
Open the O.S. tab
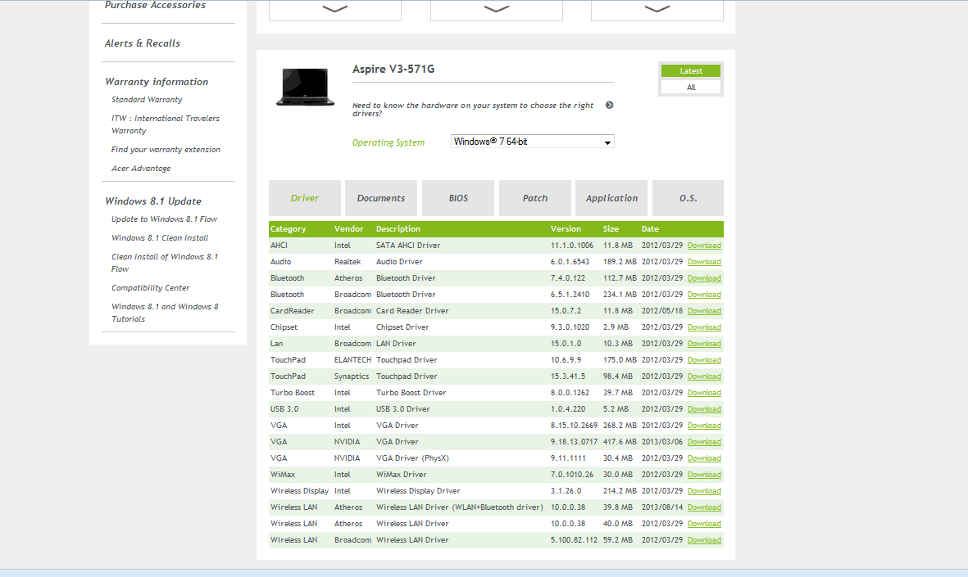688,198
